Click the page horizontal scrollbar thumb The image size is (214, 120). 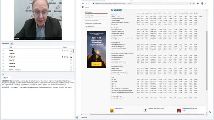point(147,114)
